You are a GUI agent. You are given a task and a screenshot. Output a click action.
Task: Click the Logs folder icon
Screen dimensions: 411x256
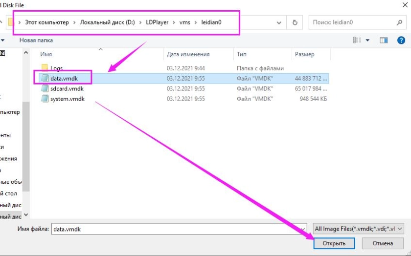coord(44,68)
